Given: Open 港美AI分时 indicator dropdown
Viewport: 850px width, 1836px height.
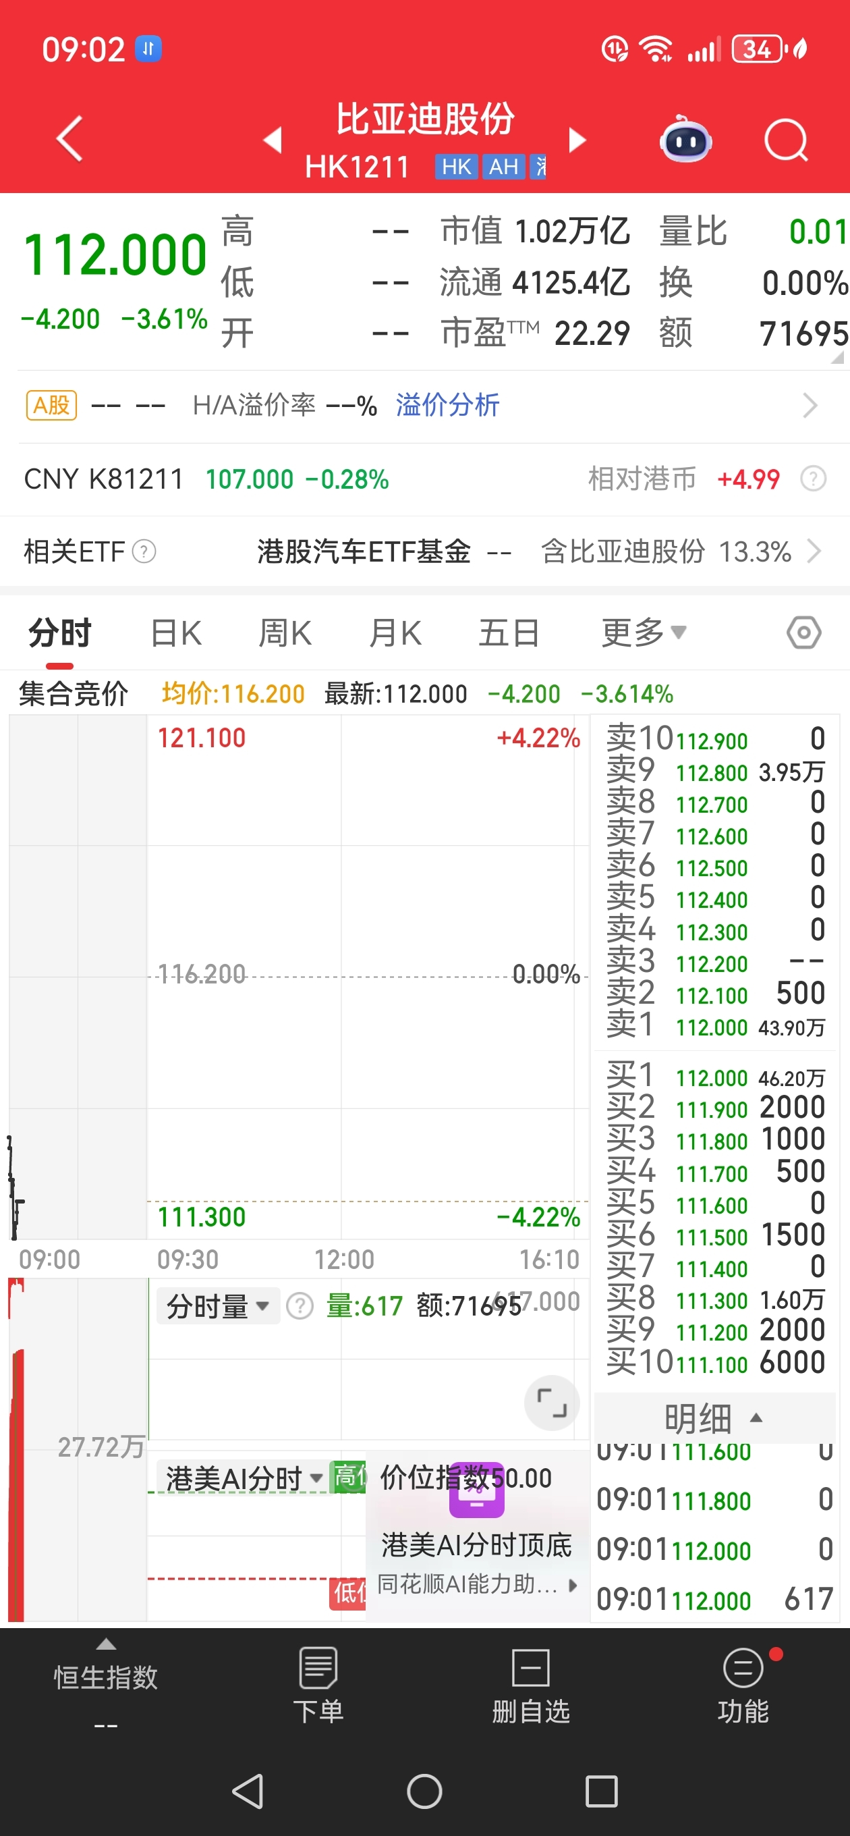Looking at the screenshot, I should coord(244,1478).
